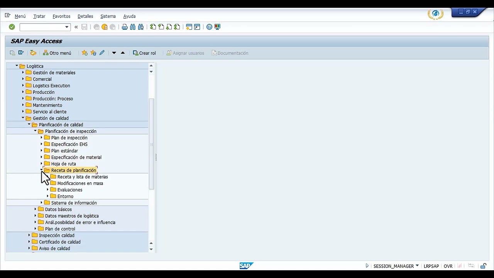The image size is (494, 278).
Task: Click the SAP menu icon in application toolbar
Action: pos(21,53)
